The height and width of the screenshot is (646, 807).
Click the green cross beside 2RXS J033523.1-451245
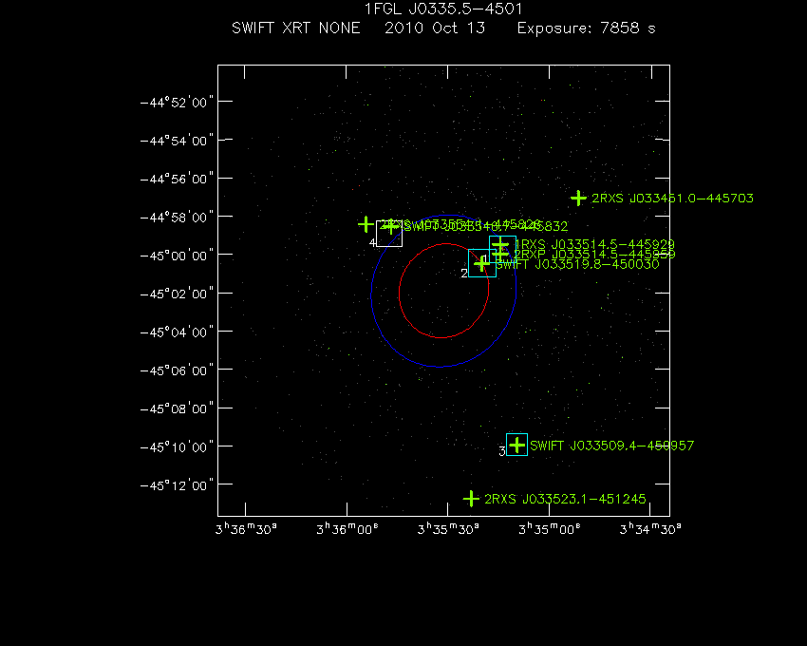[x=471, y=499]
